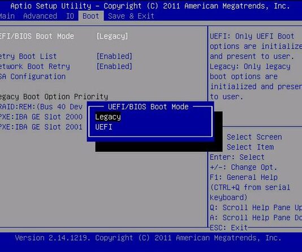Click the 'UEFI: Only UEFI Boot' help description

[x=252, y=36]
